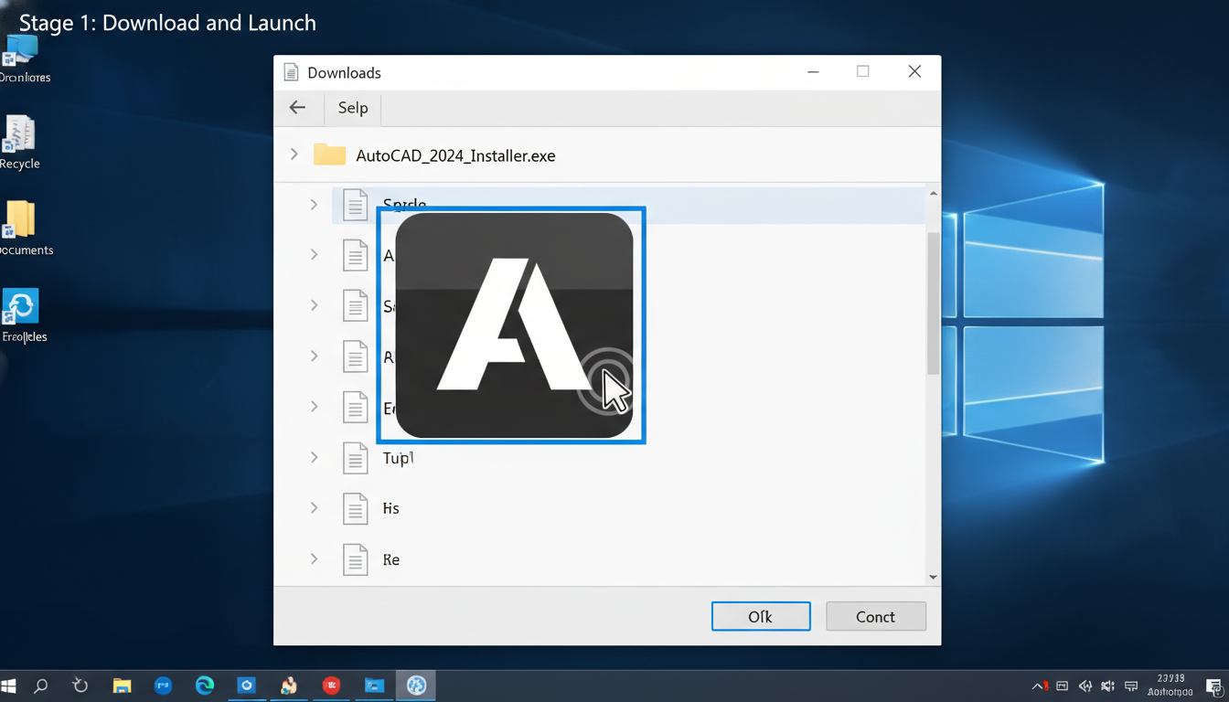Open File Explorer from the taskbar
The image size is (1229, 702).
pos(122,685)
